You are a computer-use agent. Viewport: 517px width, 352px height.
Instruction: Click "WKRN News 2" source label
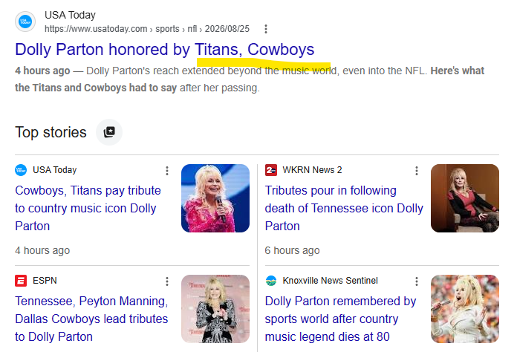click(312, 170)
